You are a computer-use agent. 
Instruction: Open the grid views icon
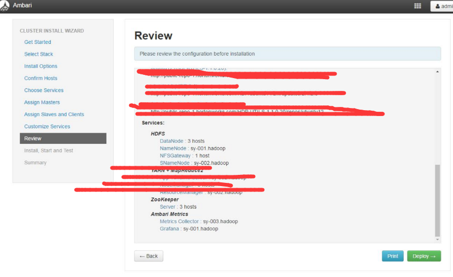(x=418, y=6)
